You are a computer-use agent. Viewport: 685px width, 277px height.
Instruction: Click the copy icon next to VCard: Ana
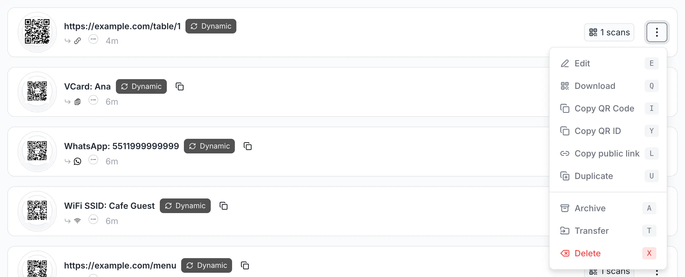[x=180, y=86]
